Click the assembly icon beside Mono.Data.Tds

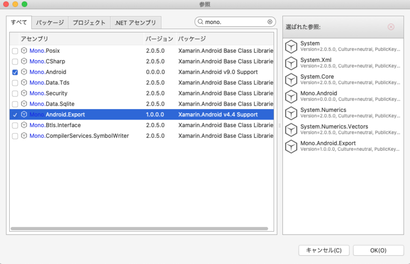pos(24,83)
